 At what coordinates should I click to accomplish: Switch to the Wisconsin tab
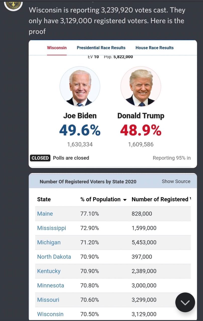pyautogui.click(x=57, y=48)
